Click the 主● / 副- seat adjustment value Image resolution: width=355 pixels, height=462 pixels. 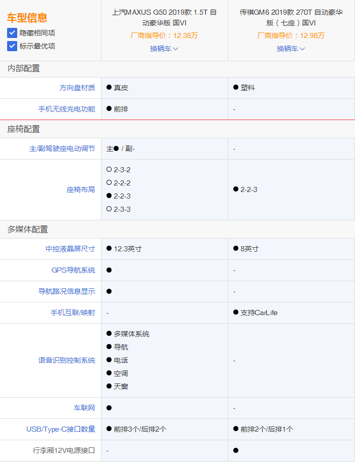121,149
